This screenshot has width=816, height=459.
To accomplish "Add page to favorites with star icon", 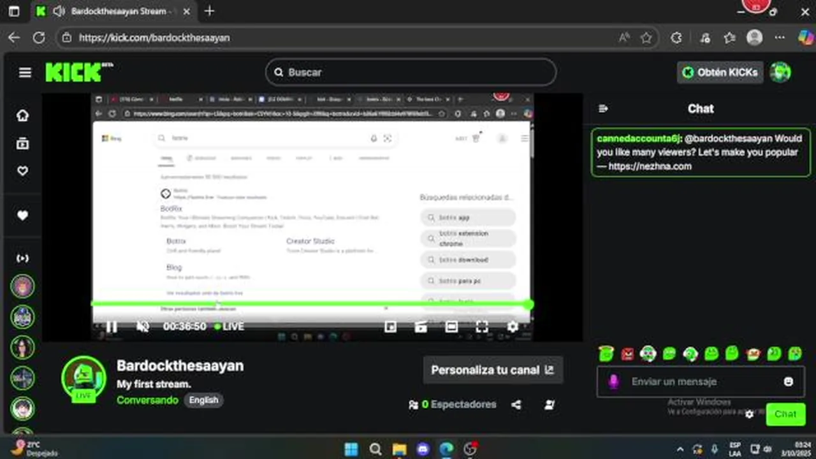I will click(x=646, y=38).
